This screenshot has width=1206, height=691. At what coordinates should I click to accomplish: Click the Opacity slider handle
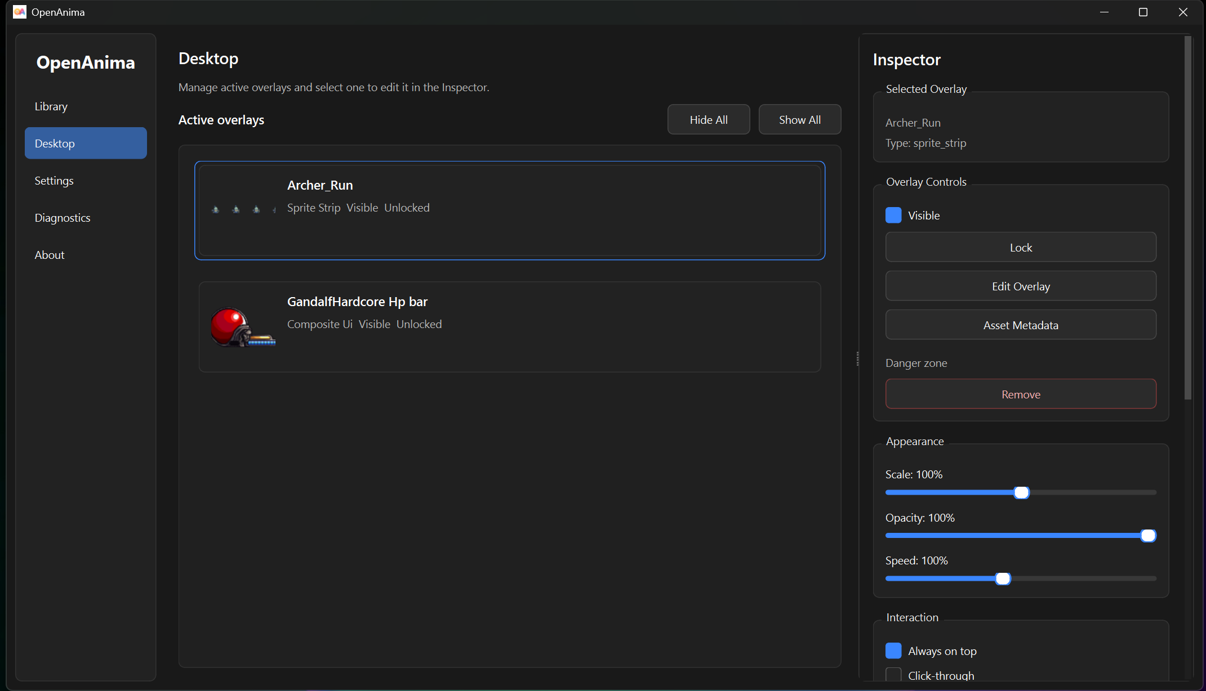[1148, 536]
